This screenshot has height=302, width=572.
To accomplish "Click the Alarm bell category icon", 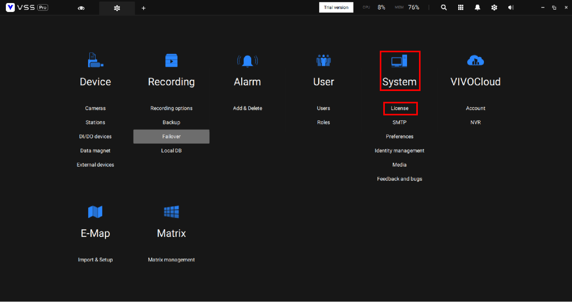I will pos(247,60).
